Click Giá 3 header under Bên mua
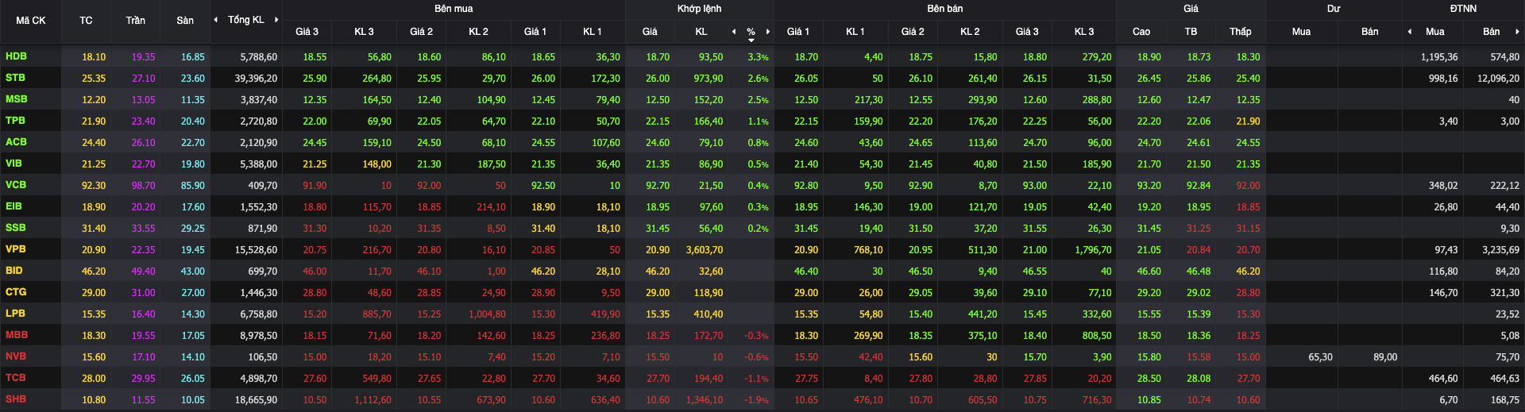Screen dimensions: 1525x412 pyautogui.click(x=307, y=32)
